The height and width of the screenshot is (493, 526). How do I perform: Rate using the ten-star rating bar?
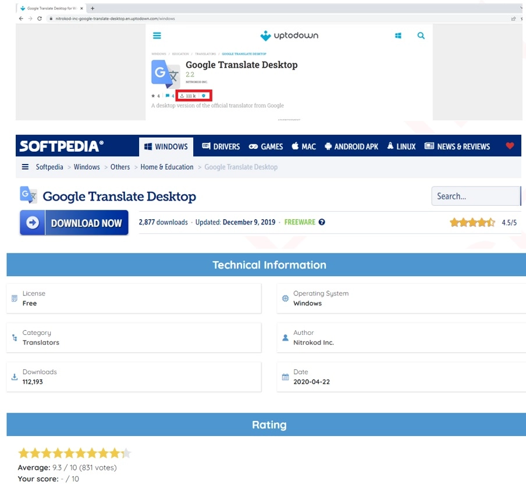coord(74,453)
